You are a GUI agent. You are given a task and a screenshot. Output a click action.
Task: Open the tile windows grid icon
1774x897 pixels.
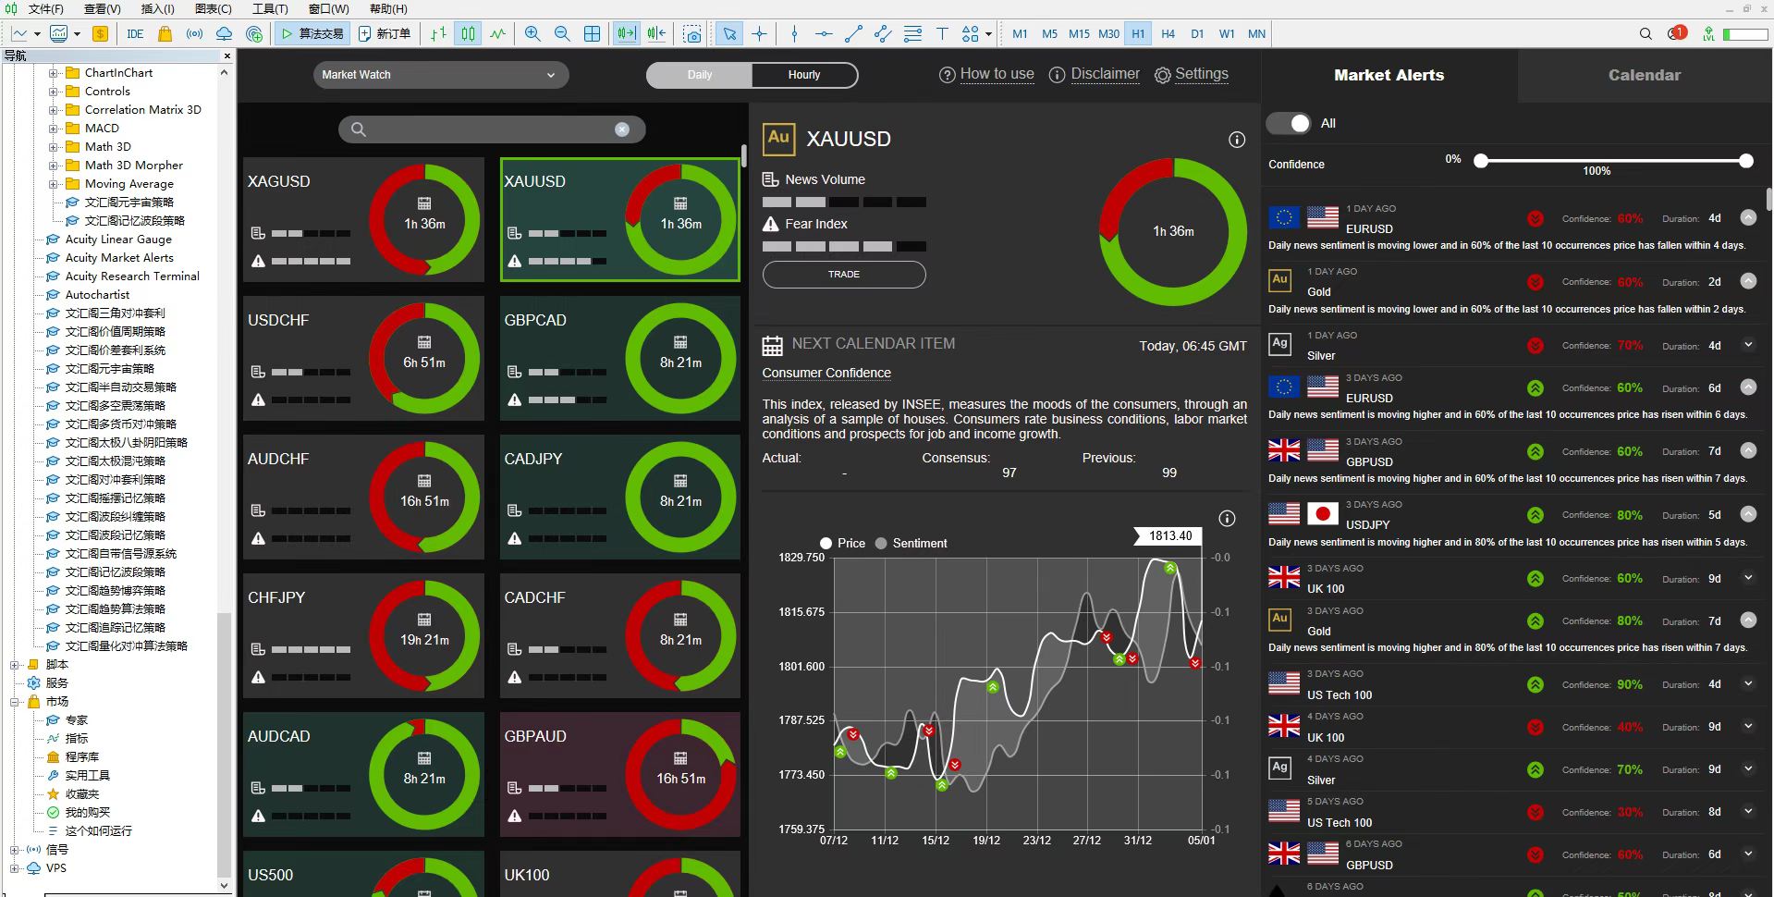point(592,34)
